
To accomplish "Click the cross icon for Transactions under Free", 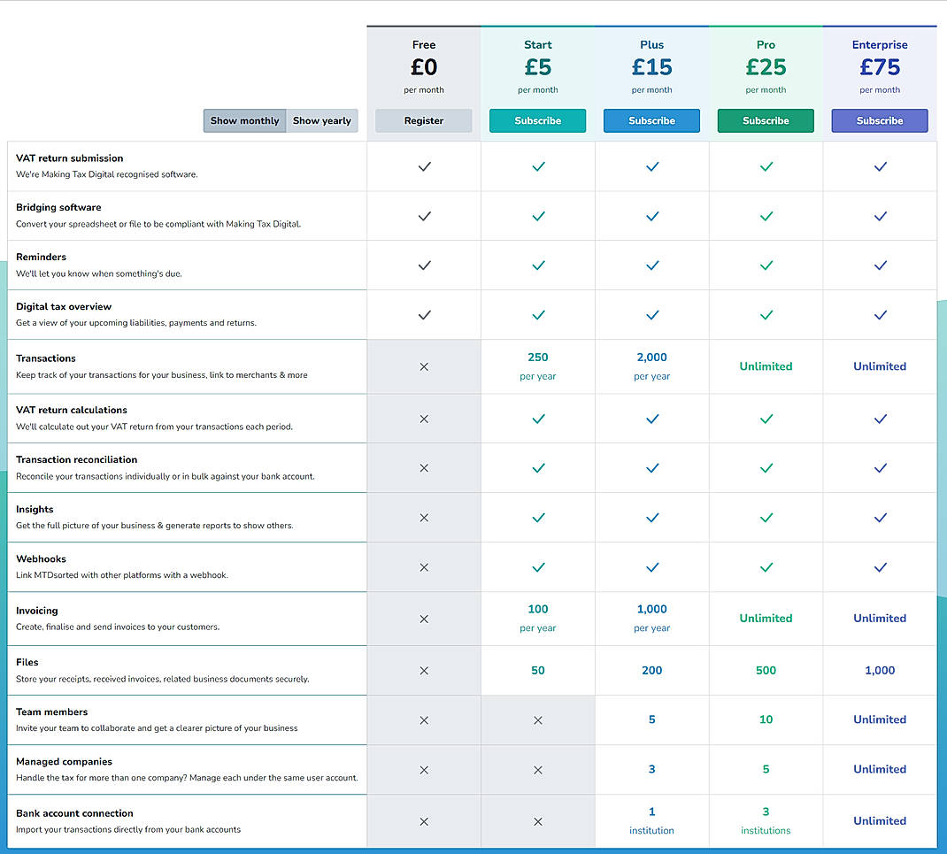I will coord(424,365).
